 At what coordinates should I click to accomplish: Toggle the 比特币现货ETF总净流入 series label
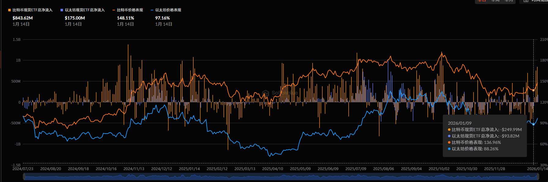click(x=32, y=10)
